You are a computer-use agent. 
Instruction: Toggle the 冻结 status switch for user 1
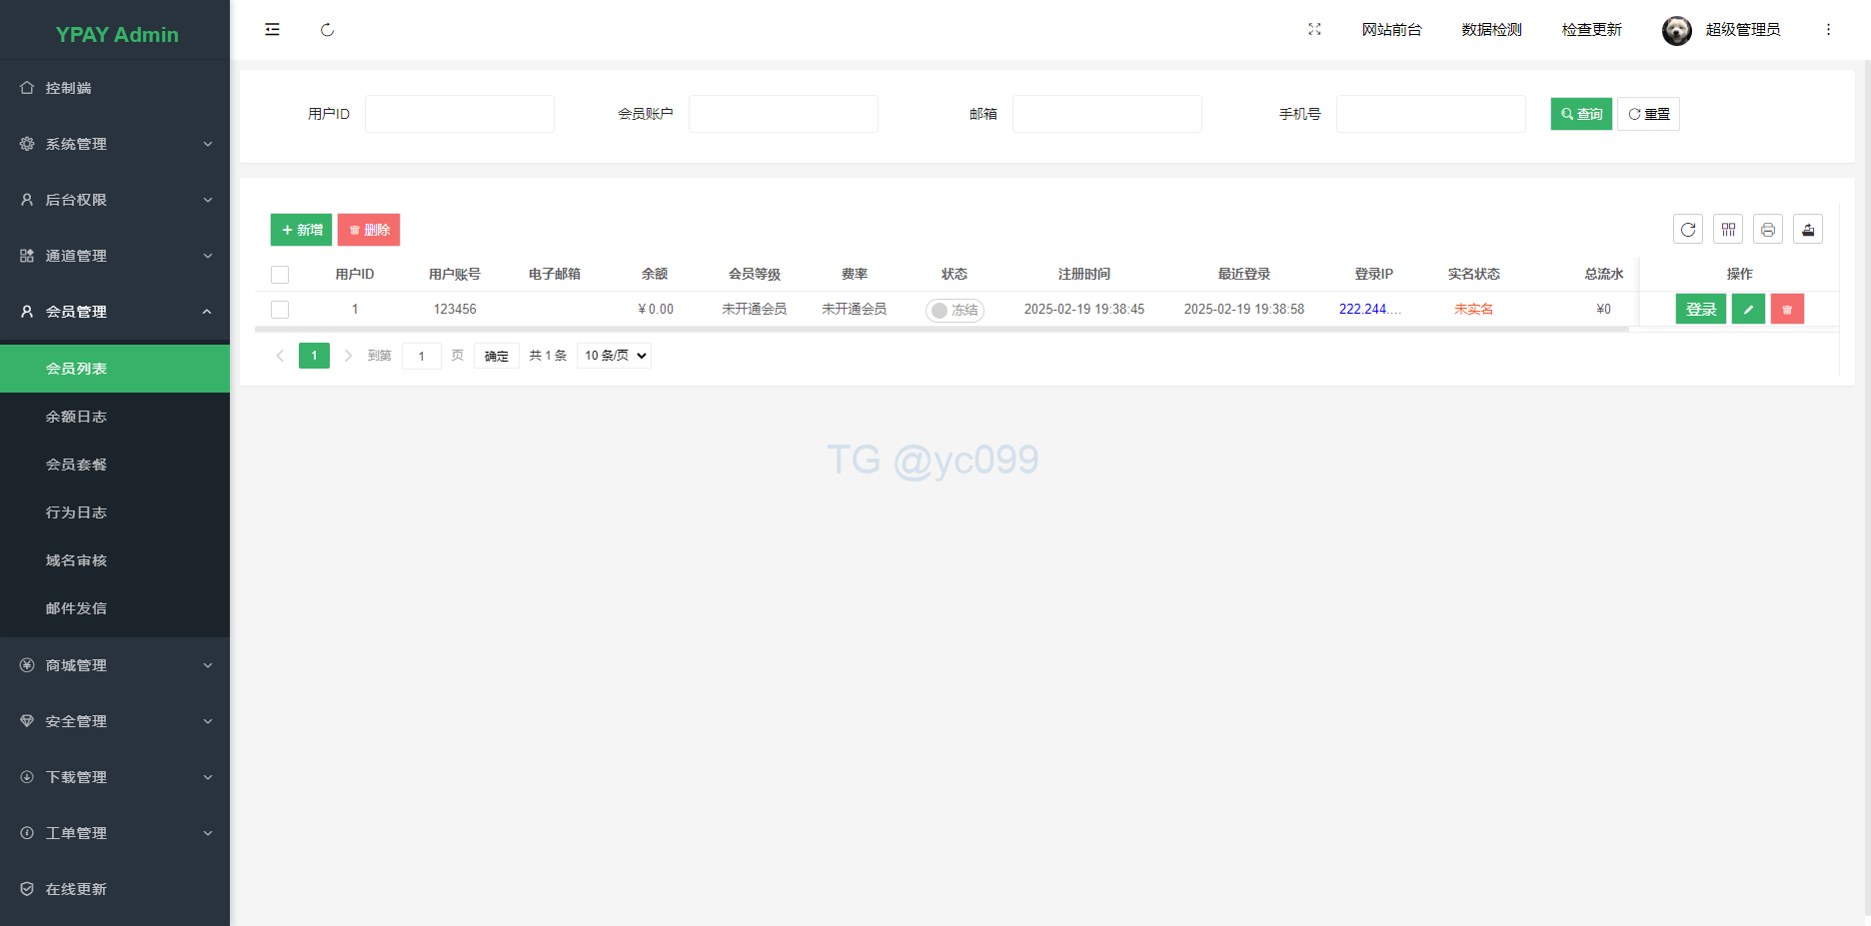954,310
